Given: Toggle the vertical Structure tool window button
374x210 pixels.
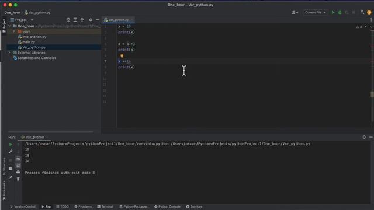Looking at the screenshot, I should tap(4, 166).
